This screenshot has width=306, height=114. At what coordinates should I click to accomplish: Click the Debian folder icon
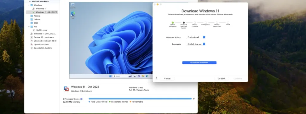coord(32,19)
